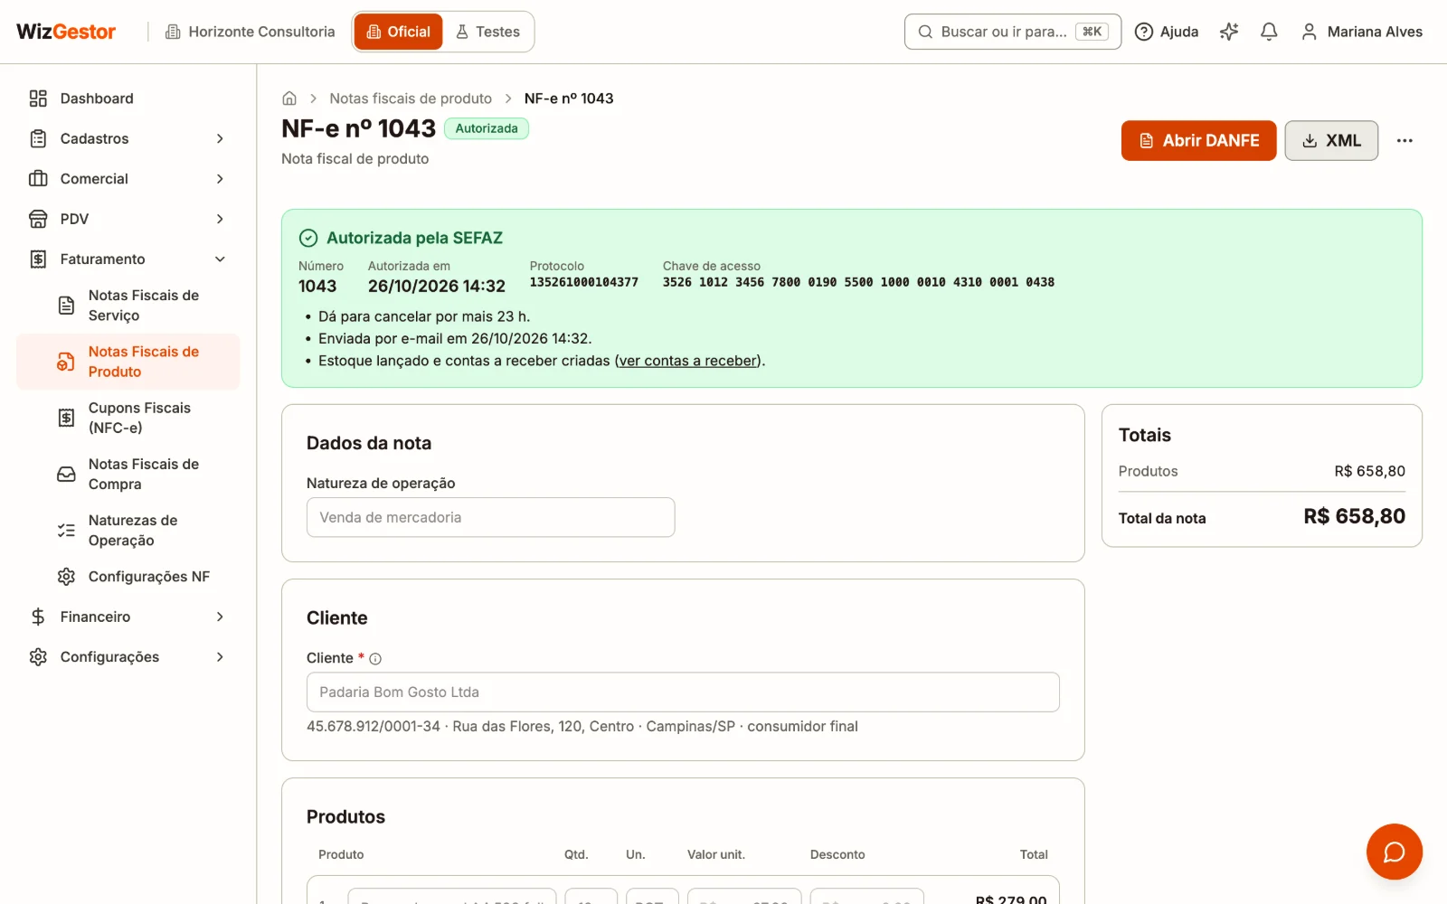Select the Protocolo number 135261000104377
Viewport: 1447px width, 904px height.
583,282
